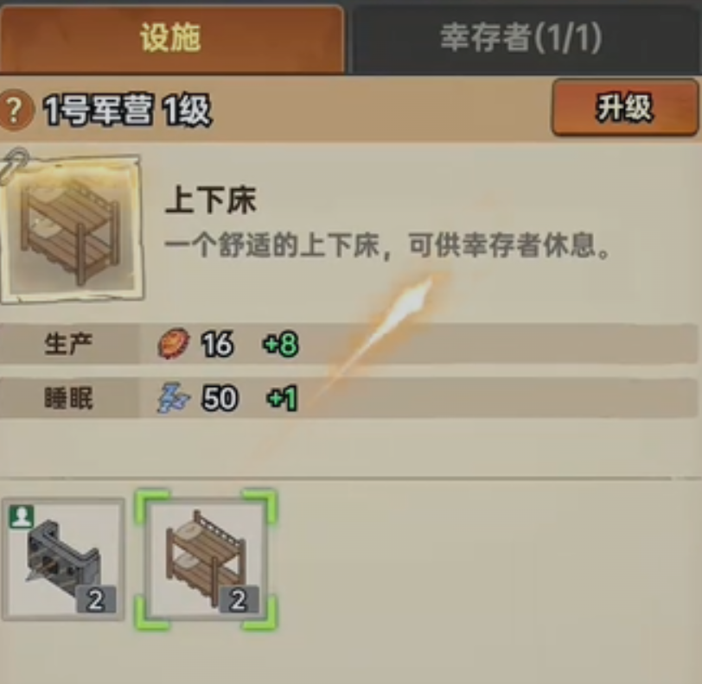Tap the count badge on bunk bed slot
The width and height of the screenshot is (702, 684).
(239, 600)
